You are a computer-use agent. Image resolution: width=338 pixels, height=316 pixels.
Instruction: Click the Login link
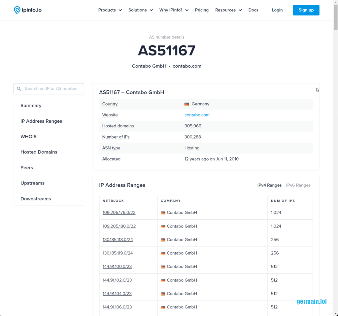point(277,10)
